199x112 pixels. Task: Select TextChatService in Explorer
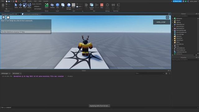180,48
